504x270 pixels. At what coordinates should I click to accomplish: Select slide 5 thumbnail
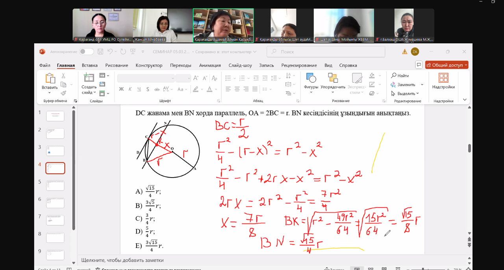(x=55, y=185)
